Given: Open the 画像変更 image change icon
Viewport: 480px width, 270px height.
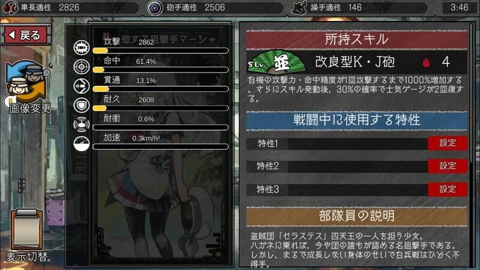Looking at the screenshot, I should (x=27, y=83).
